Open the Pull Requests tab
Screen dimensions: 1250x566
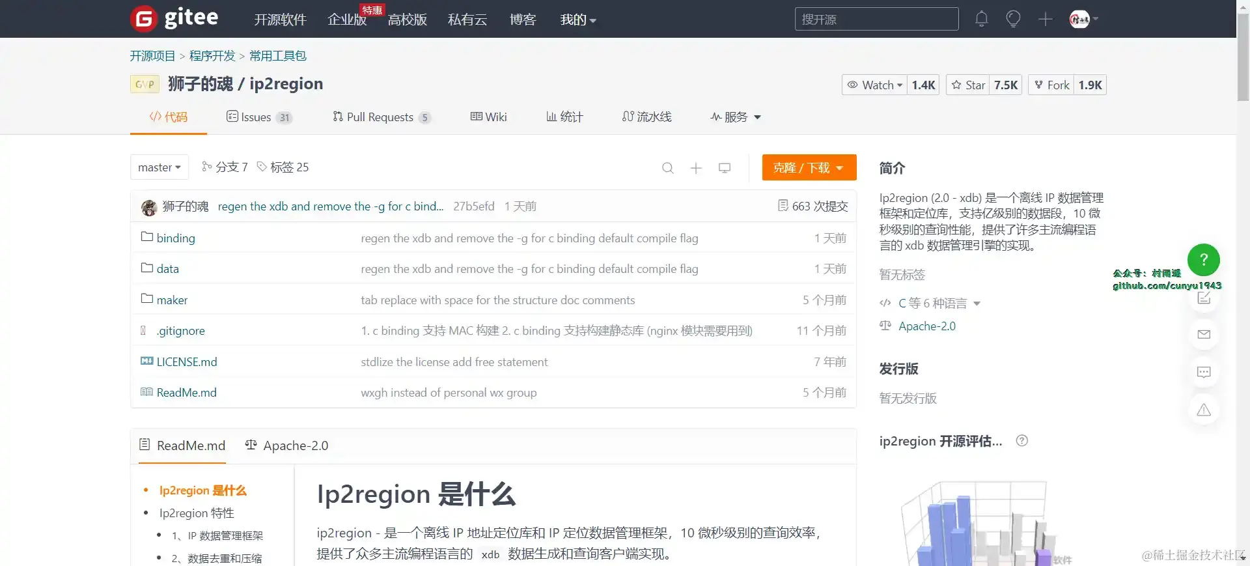(382, 117)
